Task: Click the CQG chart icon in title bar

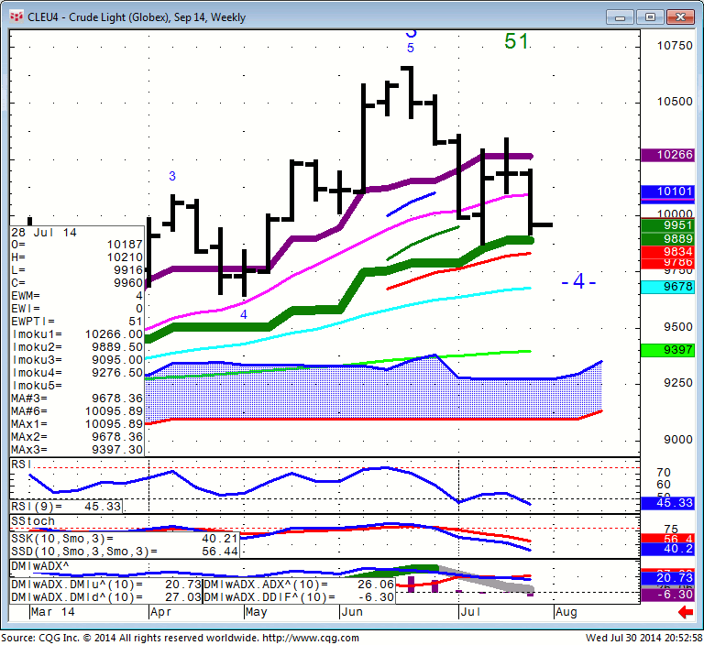Action: (16, 17)
